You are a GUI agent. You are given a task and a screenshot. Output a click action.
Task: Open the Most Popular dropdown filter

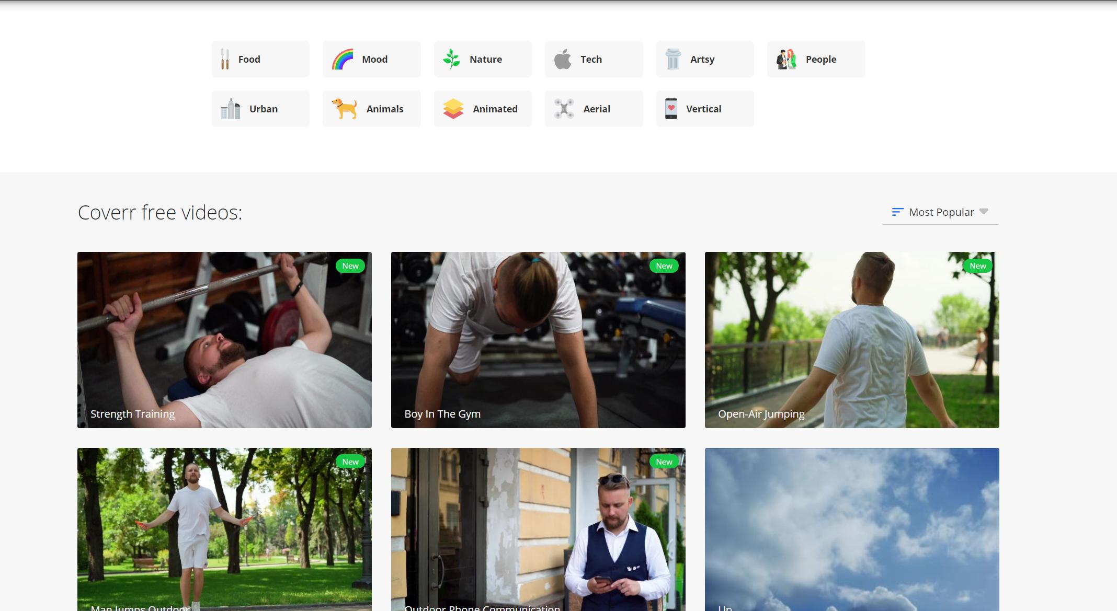pos(941,212)
